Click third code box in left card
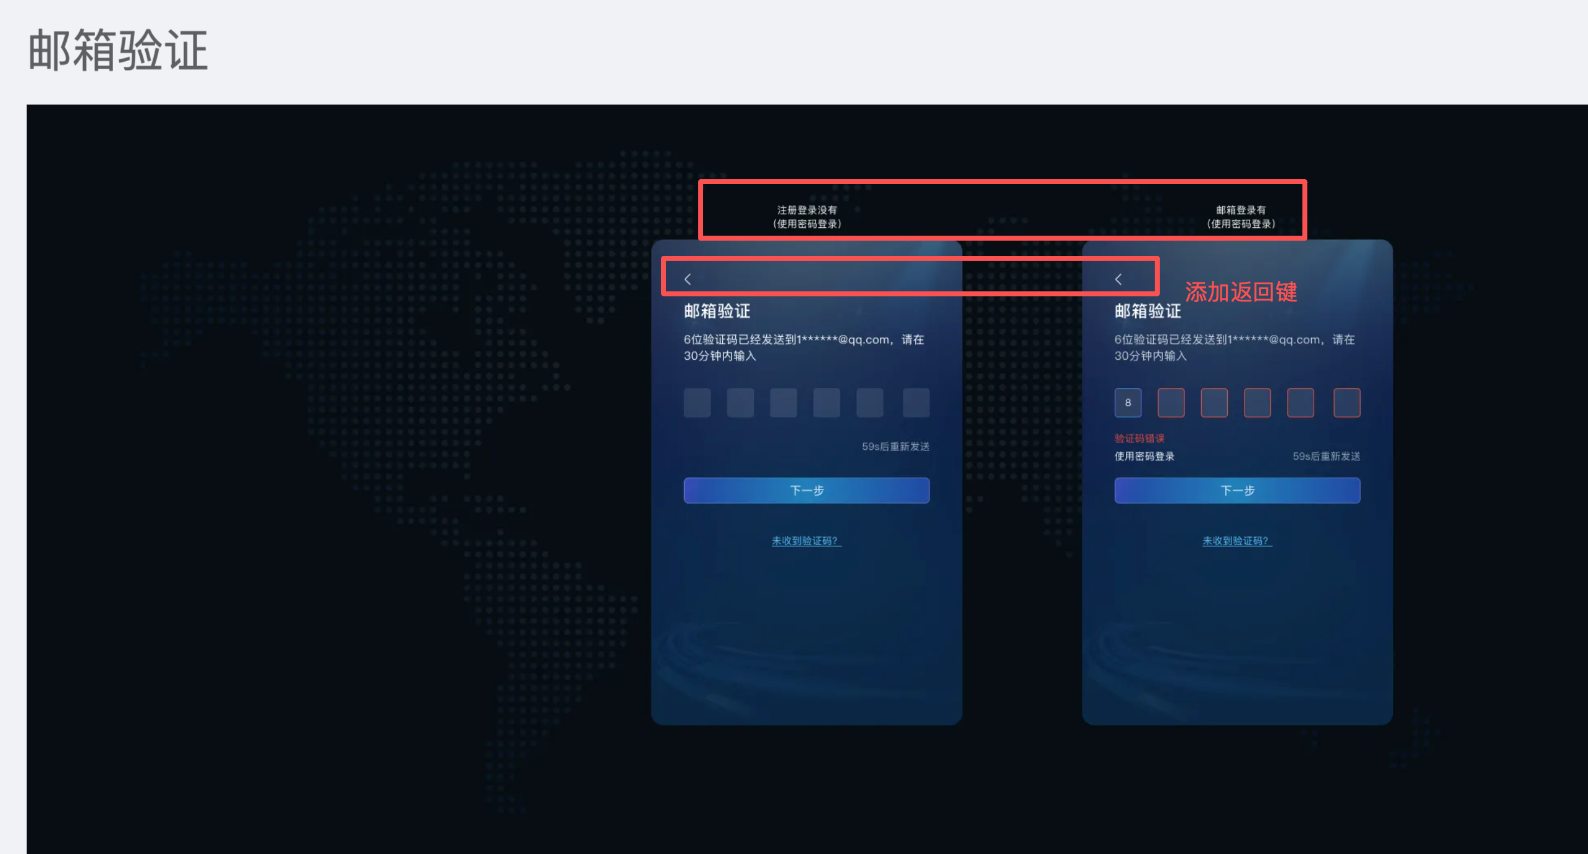This screenshot has width=1588, height=854. click(x=783, y=403)
